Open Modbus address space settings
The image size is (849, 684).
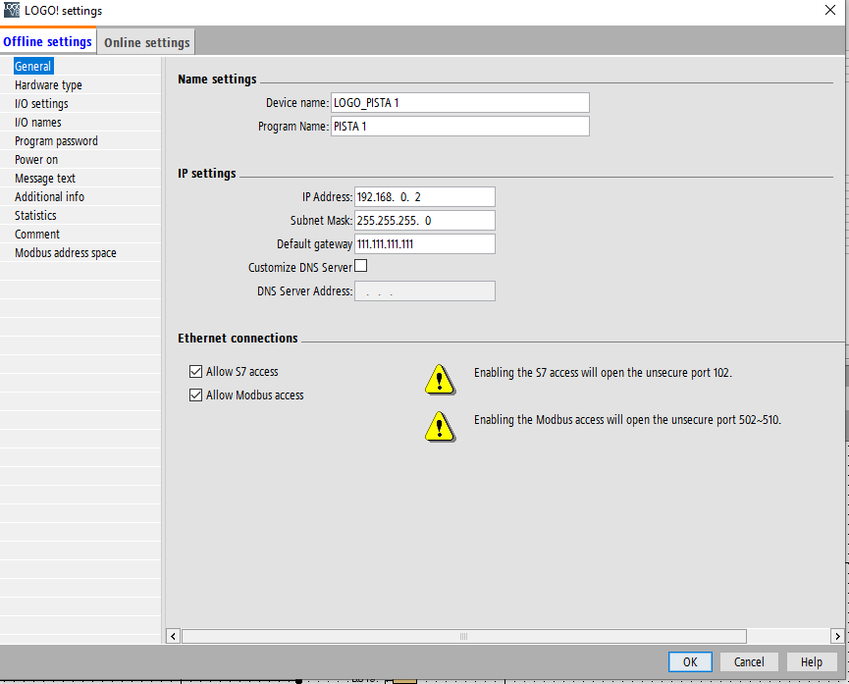click(x=66, y=253)
